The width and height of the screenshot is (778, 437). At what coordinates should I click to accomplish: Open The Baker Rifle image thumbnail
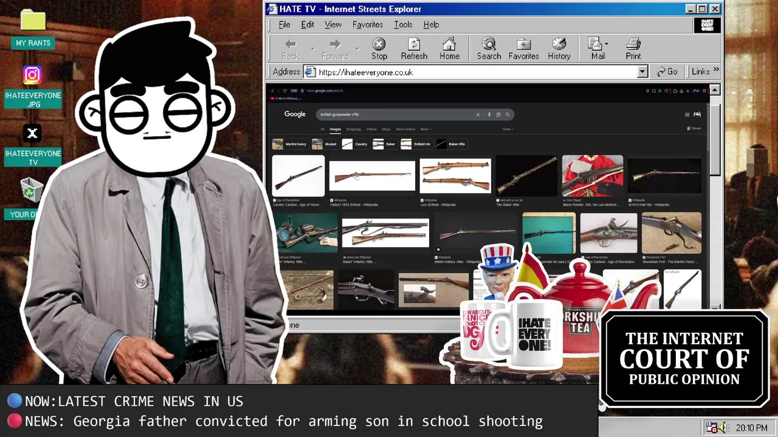tap(526, 175)
